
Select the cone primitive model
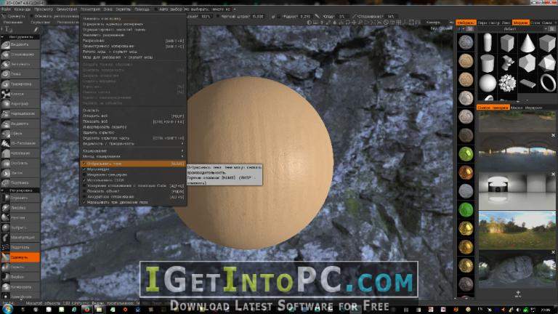tap(527, 44)
